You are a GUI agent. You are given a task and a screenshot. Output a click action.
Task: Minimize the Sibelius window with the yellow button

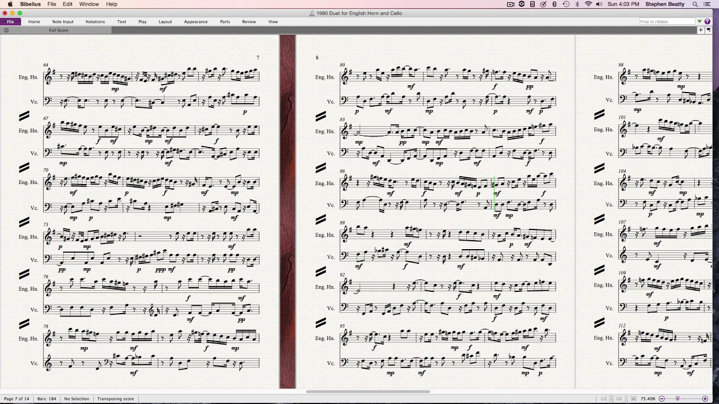point(12,13)
